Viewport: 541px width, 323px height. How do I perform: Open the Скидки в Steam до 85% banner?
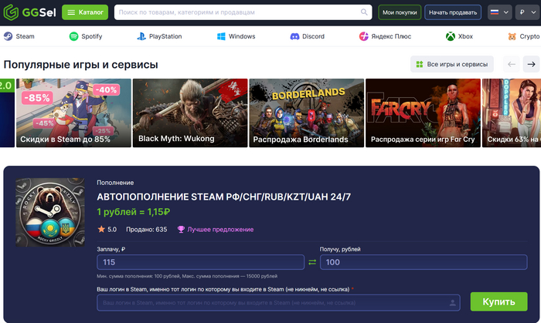[x=73, y=113]
